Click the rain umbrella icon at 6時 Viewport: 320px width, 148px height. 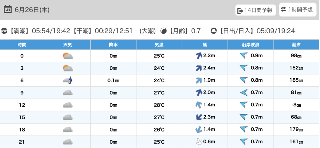pos(68,80)
